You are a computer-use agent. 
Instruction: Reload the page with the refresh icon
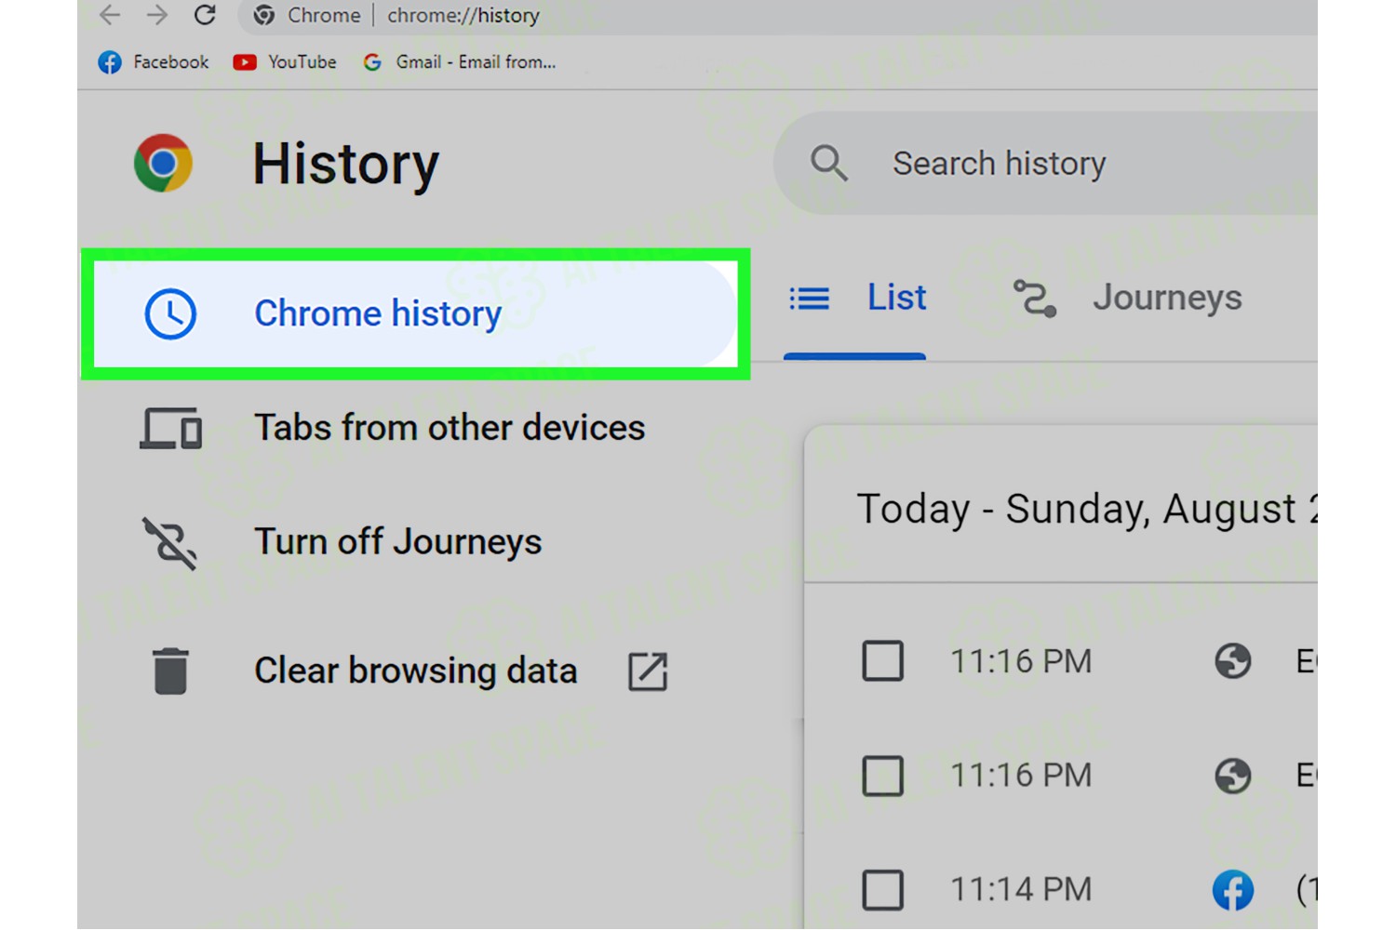[x=205, y=15]
